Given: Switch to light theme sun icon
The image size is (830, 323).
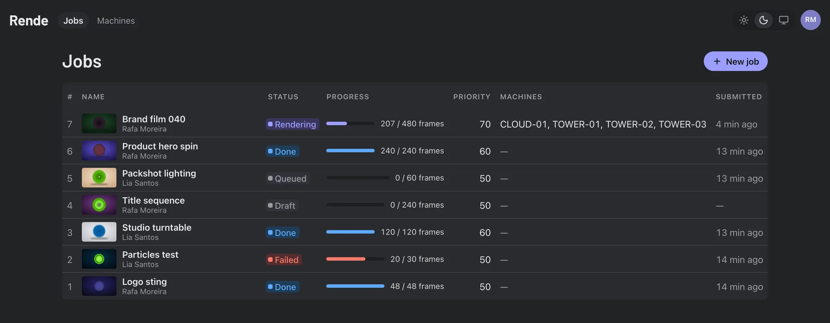Looking at the screenshot, I should [x=744, y=20].
